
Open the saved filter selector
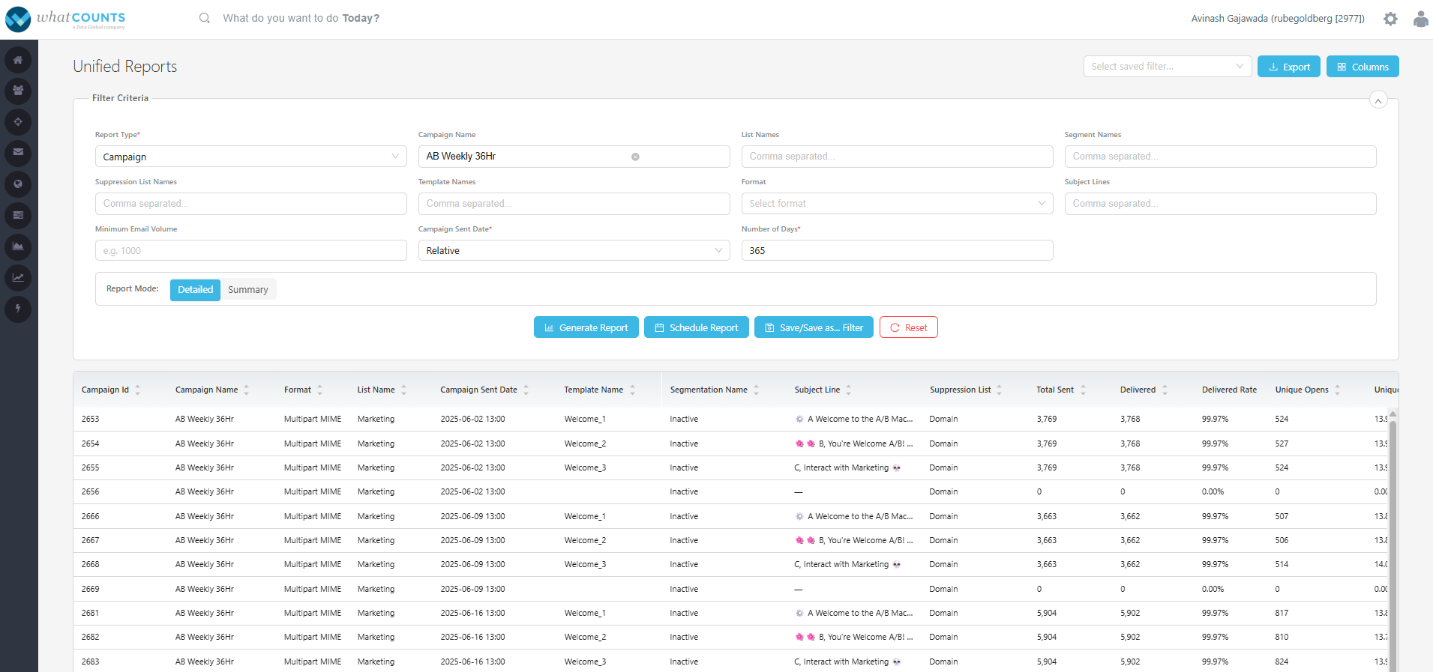[x=1167, y=67]
